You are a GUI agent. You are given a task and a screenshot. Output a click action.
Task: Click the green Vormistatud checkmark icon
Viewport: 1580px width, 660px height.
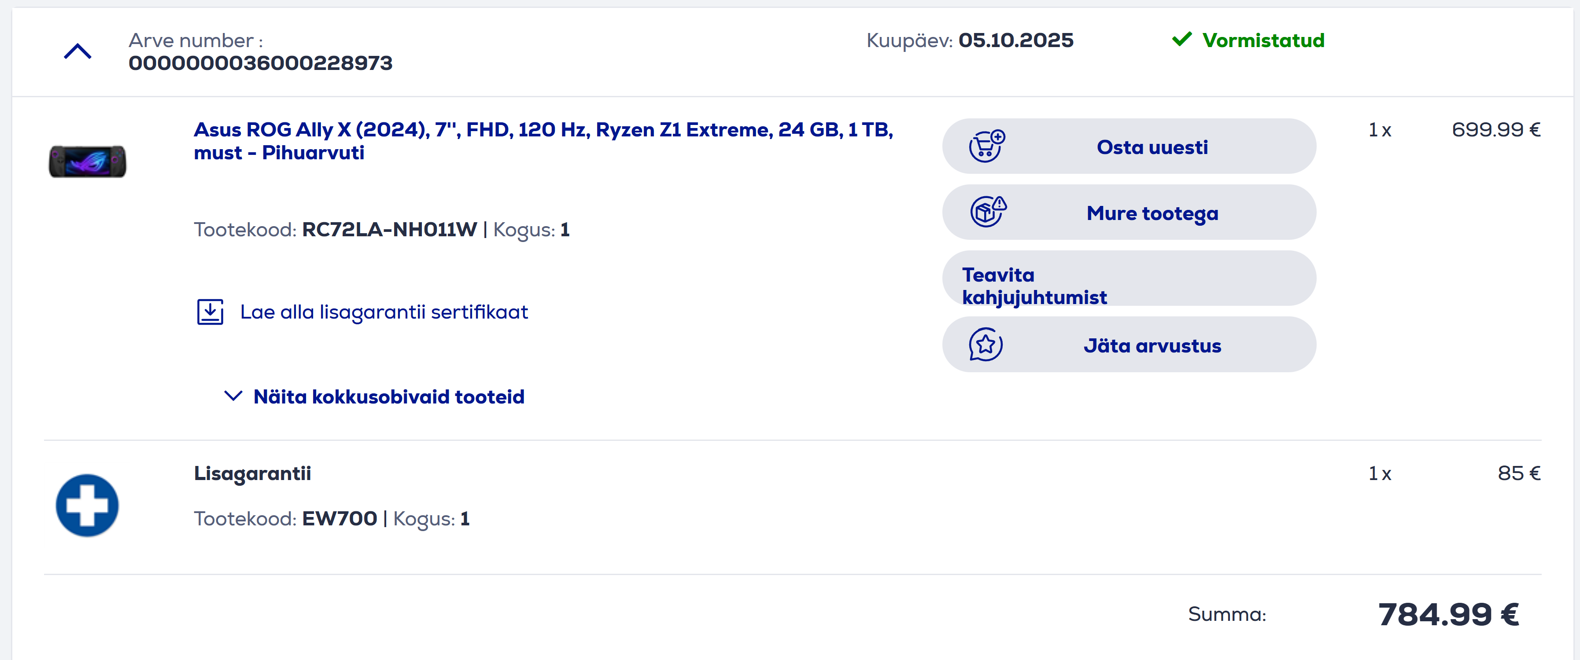(1181, 40)
